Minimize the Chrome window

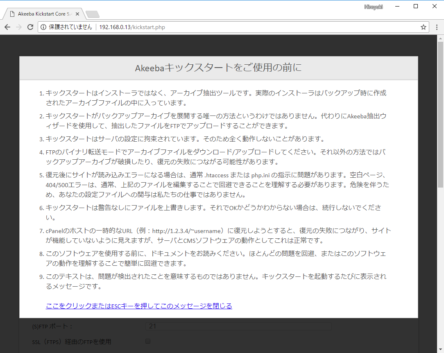(397, 6)
